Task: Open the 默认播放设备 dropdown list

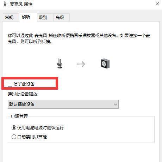Action: (63, 104)
